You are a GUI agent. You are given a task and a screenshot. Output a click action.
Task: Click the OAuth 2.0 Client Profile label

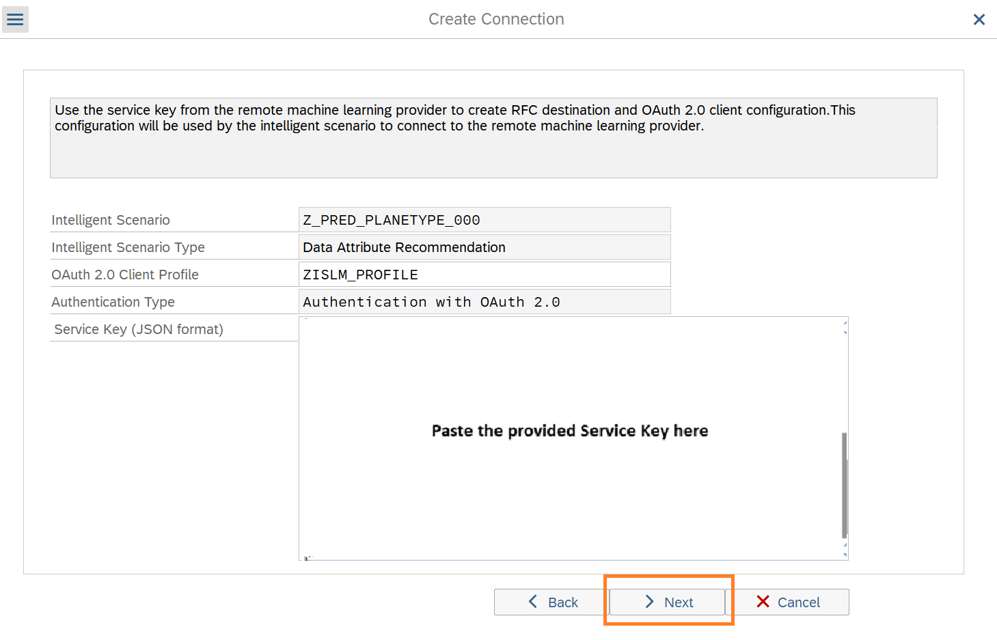point(125,275)
